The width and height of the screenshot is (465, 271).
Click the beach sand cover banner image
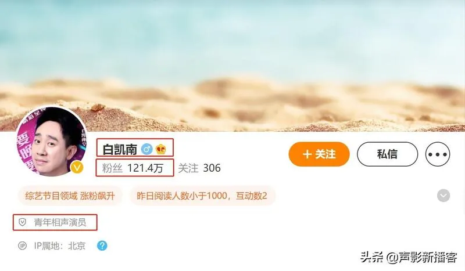(x=233, y=66)
